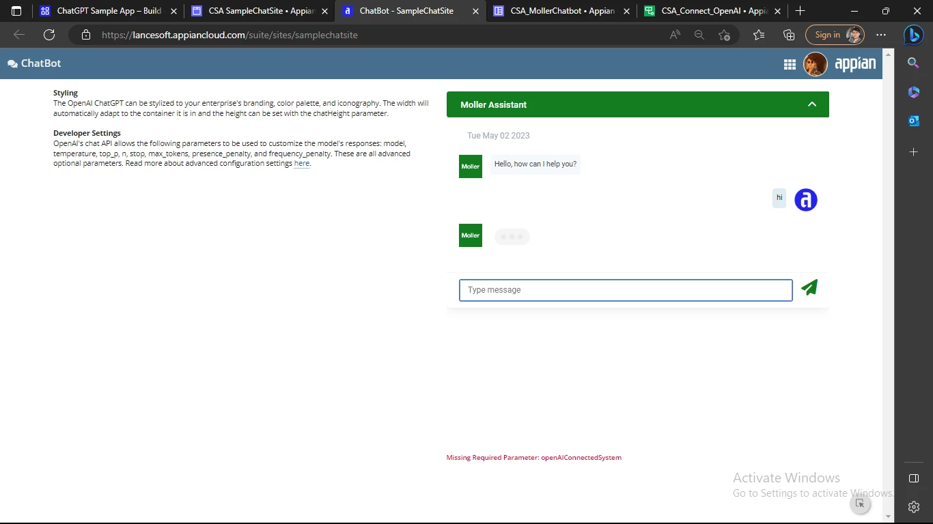Close the CSA_MollerChatbot tab
This screenshot has width=933, height=524.
click(x=627, y=11)
